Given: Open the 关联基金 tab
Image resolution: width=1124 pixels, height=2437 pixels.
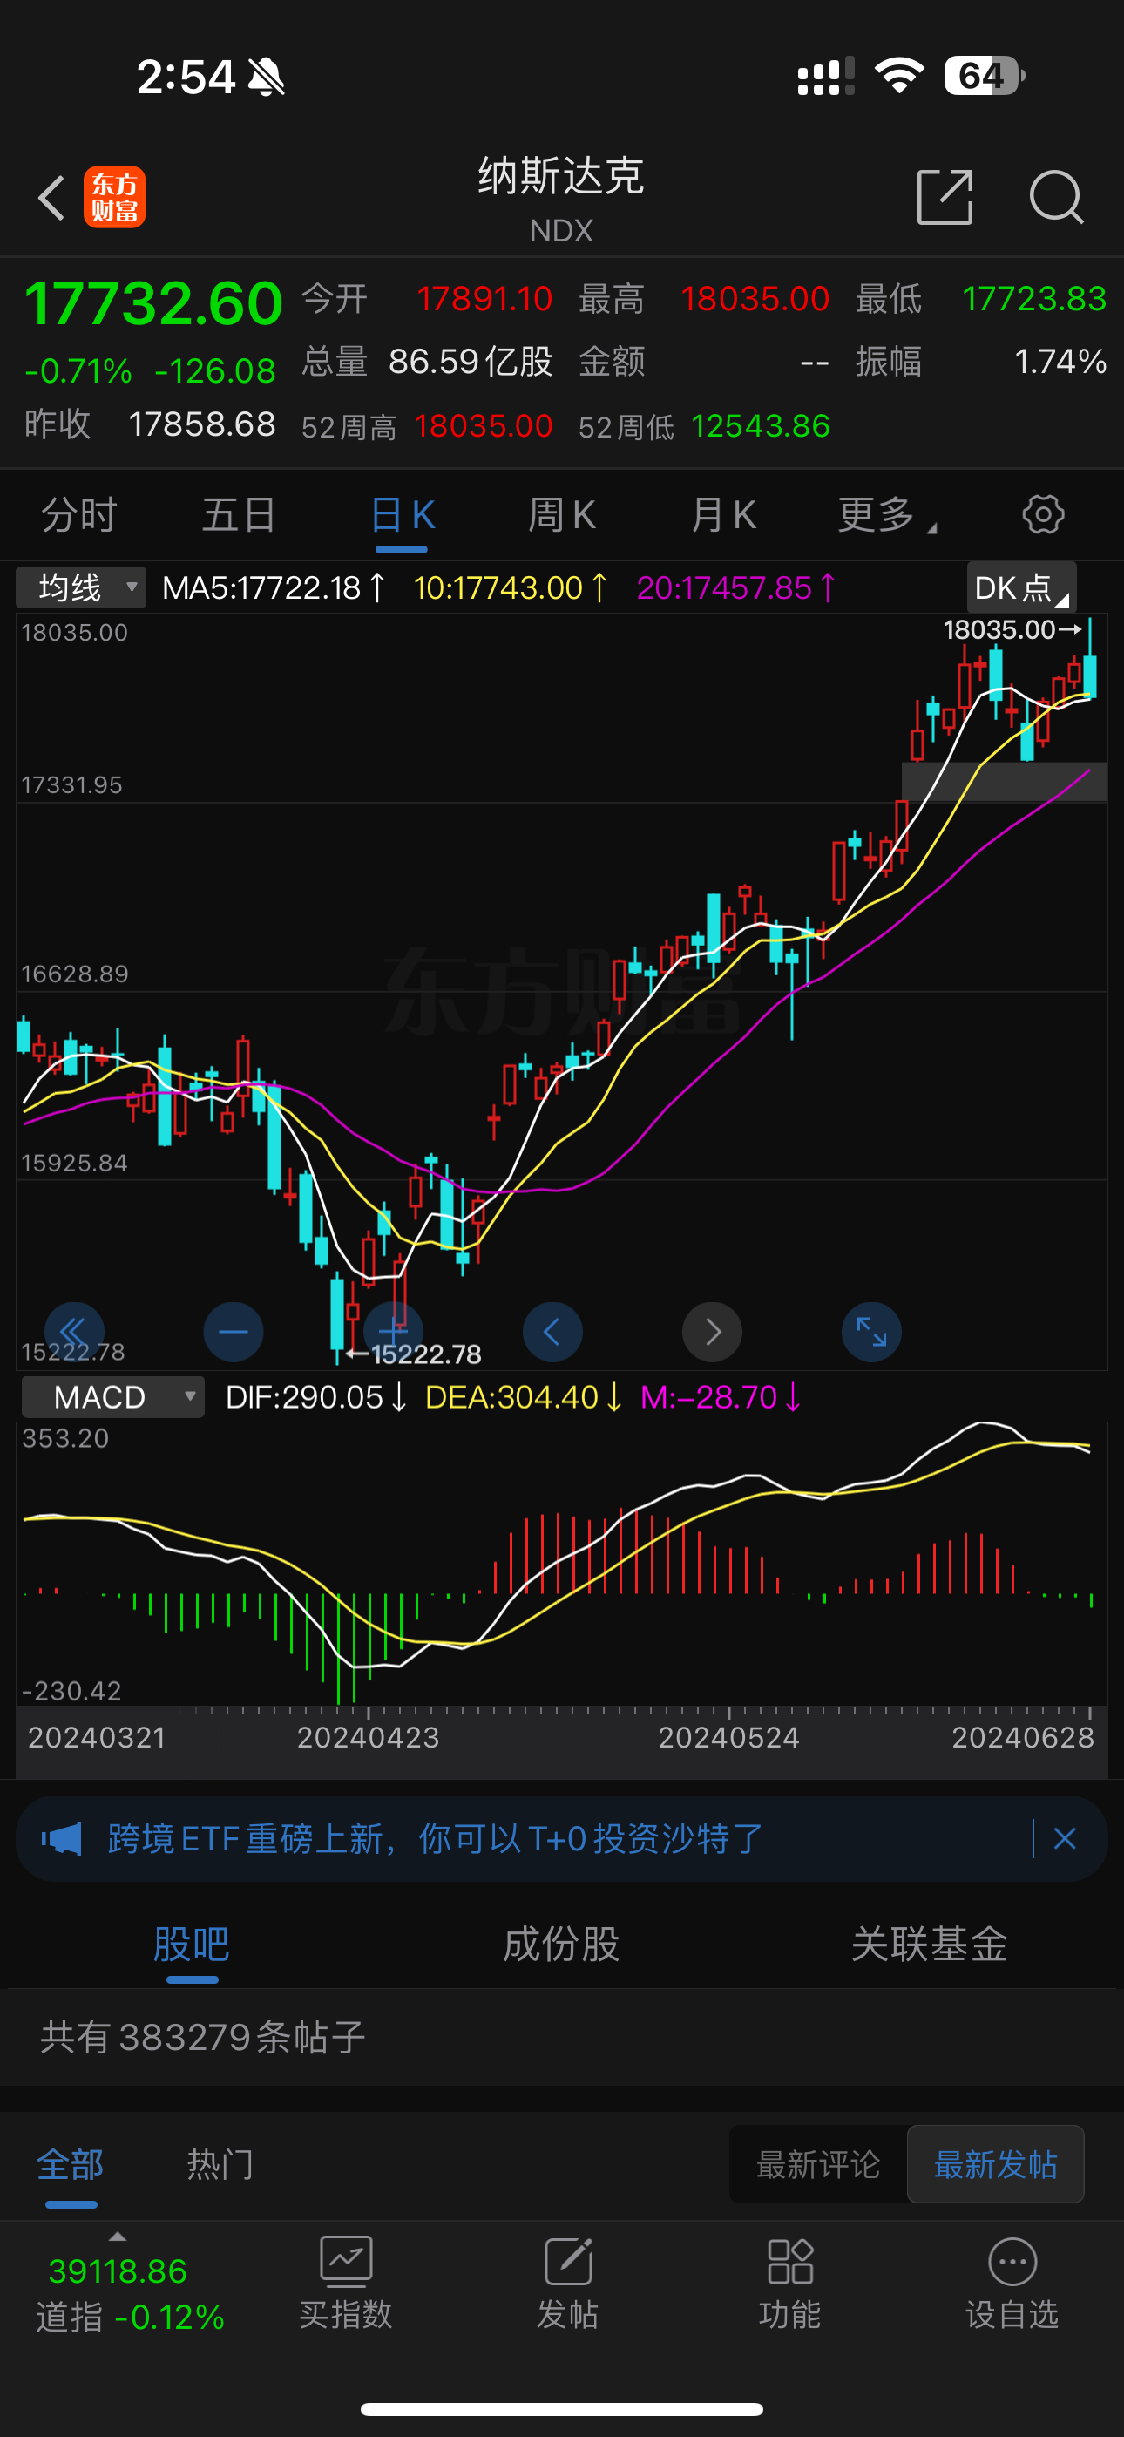Looking at the screenshot, I should tap(929, 1945).
